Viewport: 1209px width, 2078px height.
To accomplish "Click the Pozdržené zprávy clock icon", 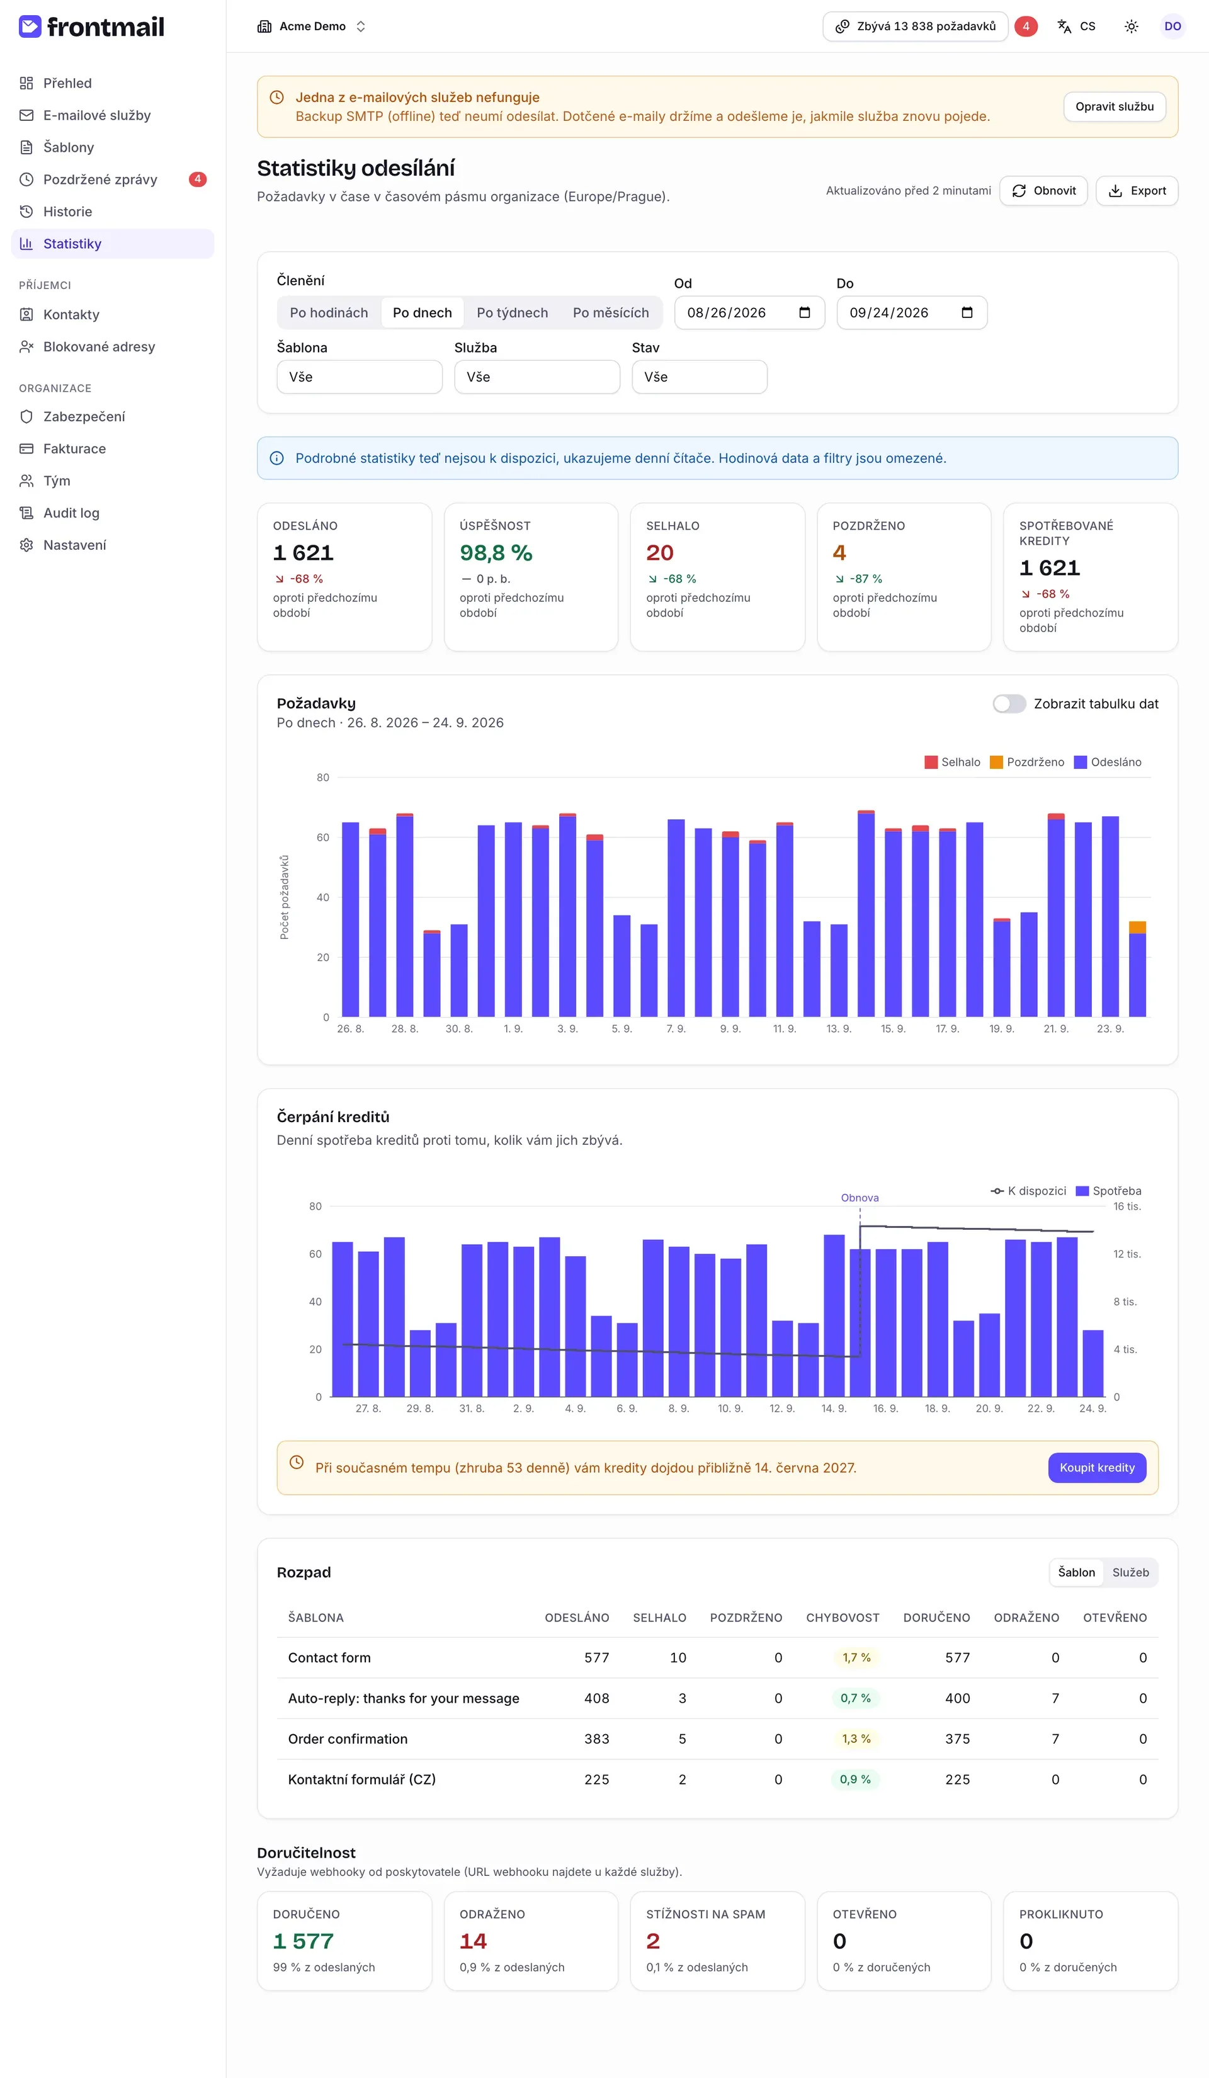I will pyautogui.click(x=26, y=179).
